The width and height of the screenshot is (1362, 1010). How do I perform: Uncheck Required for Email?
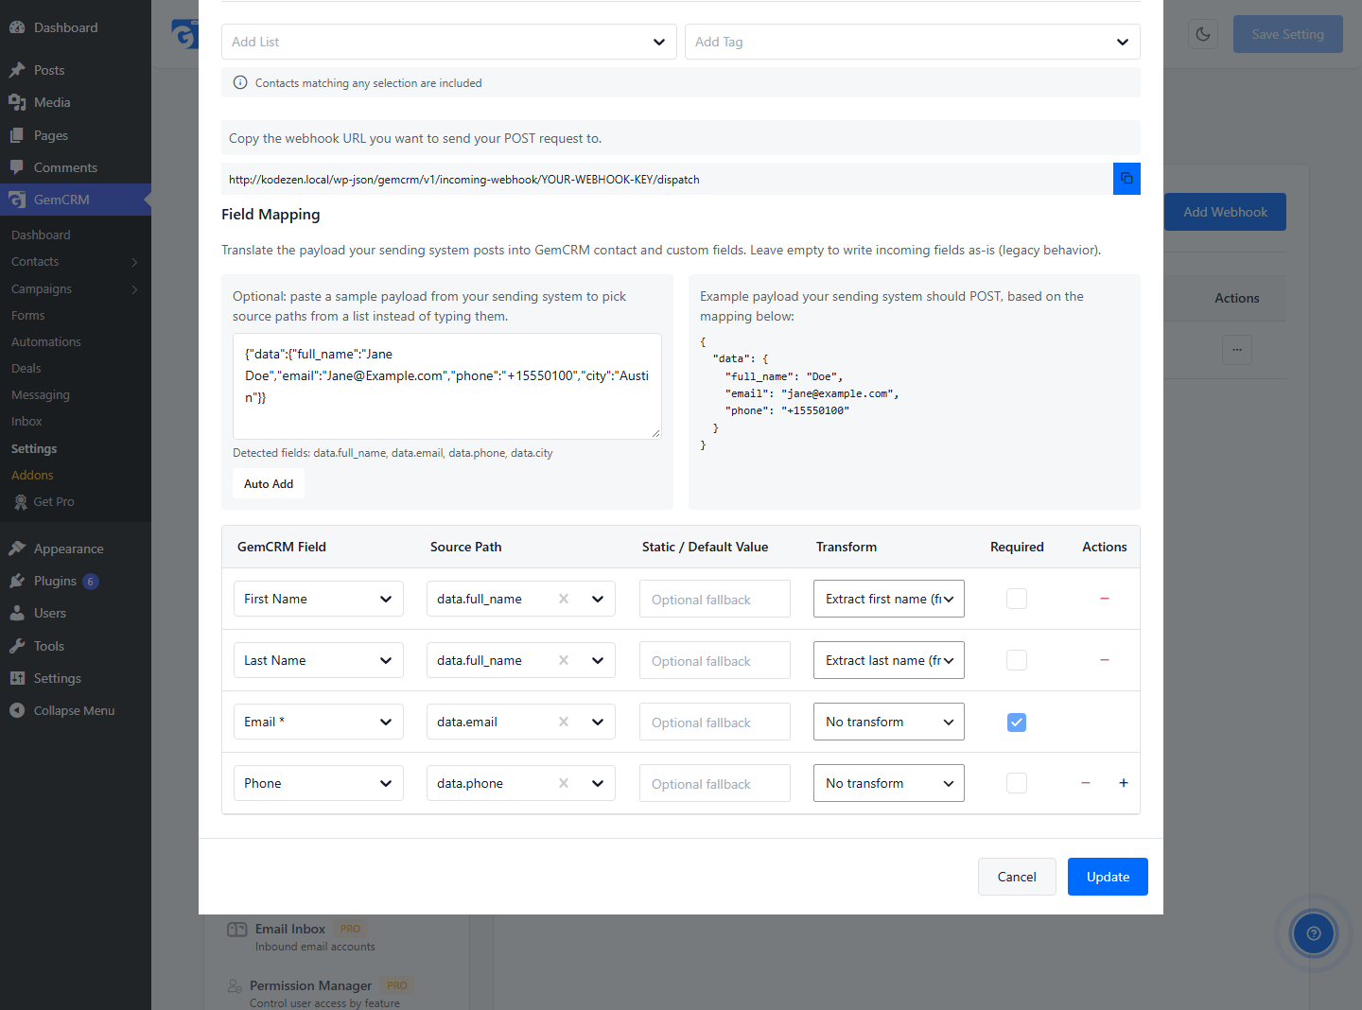tap(1017, 723)
